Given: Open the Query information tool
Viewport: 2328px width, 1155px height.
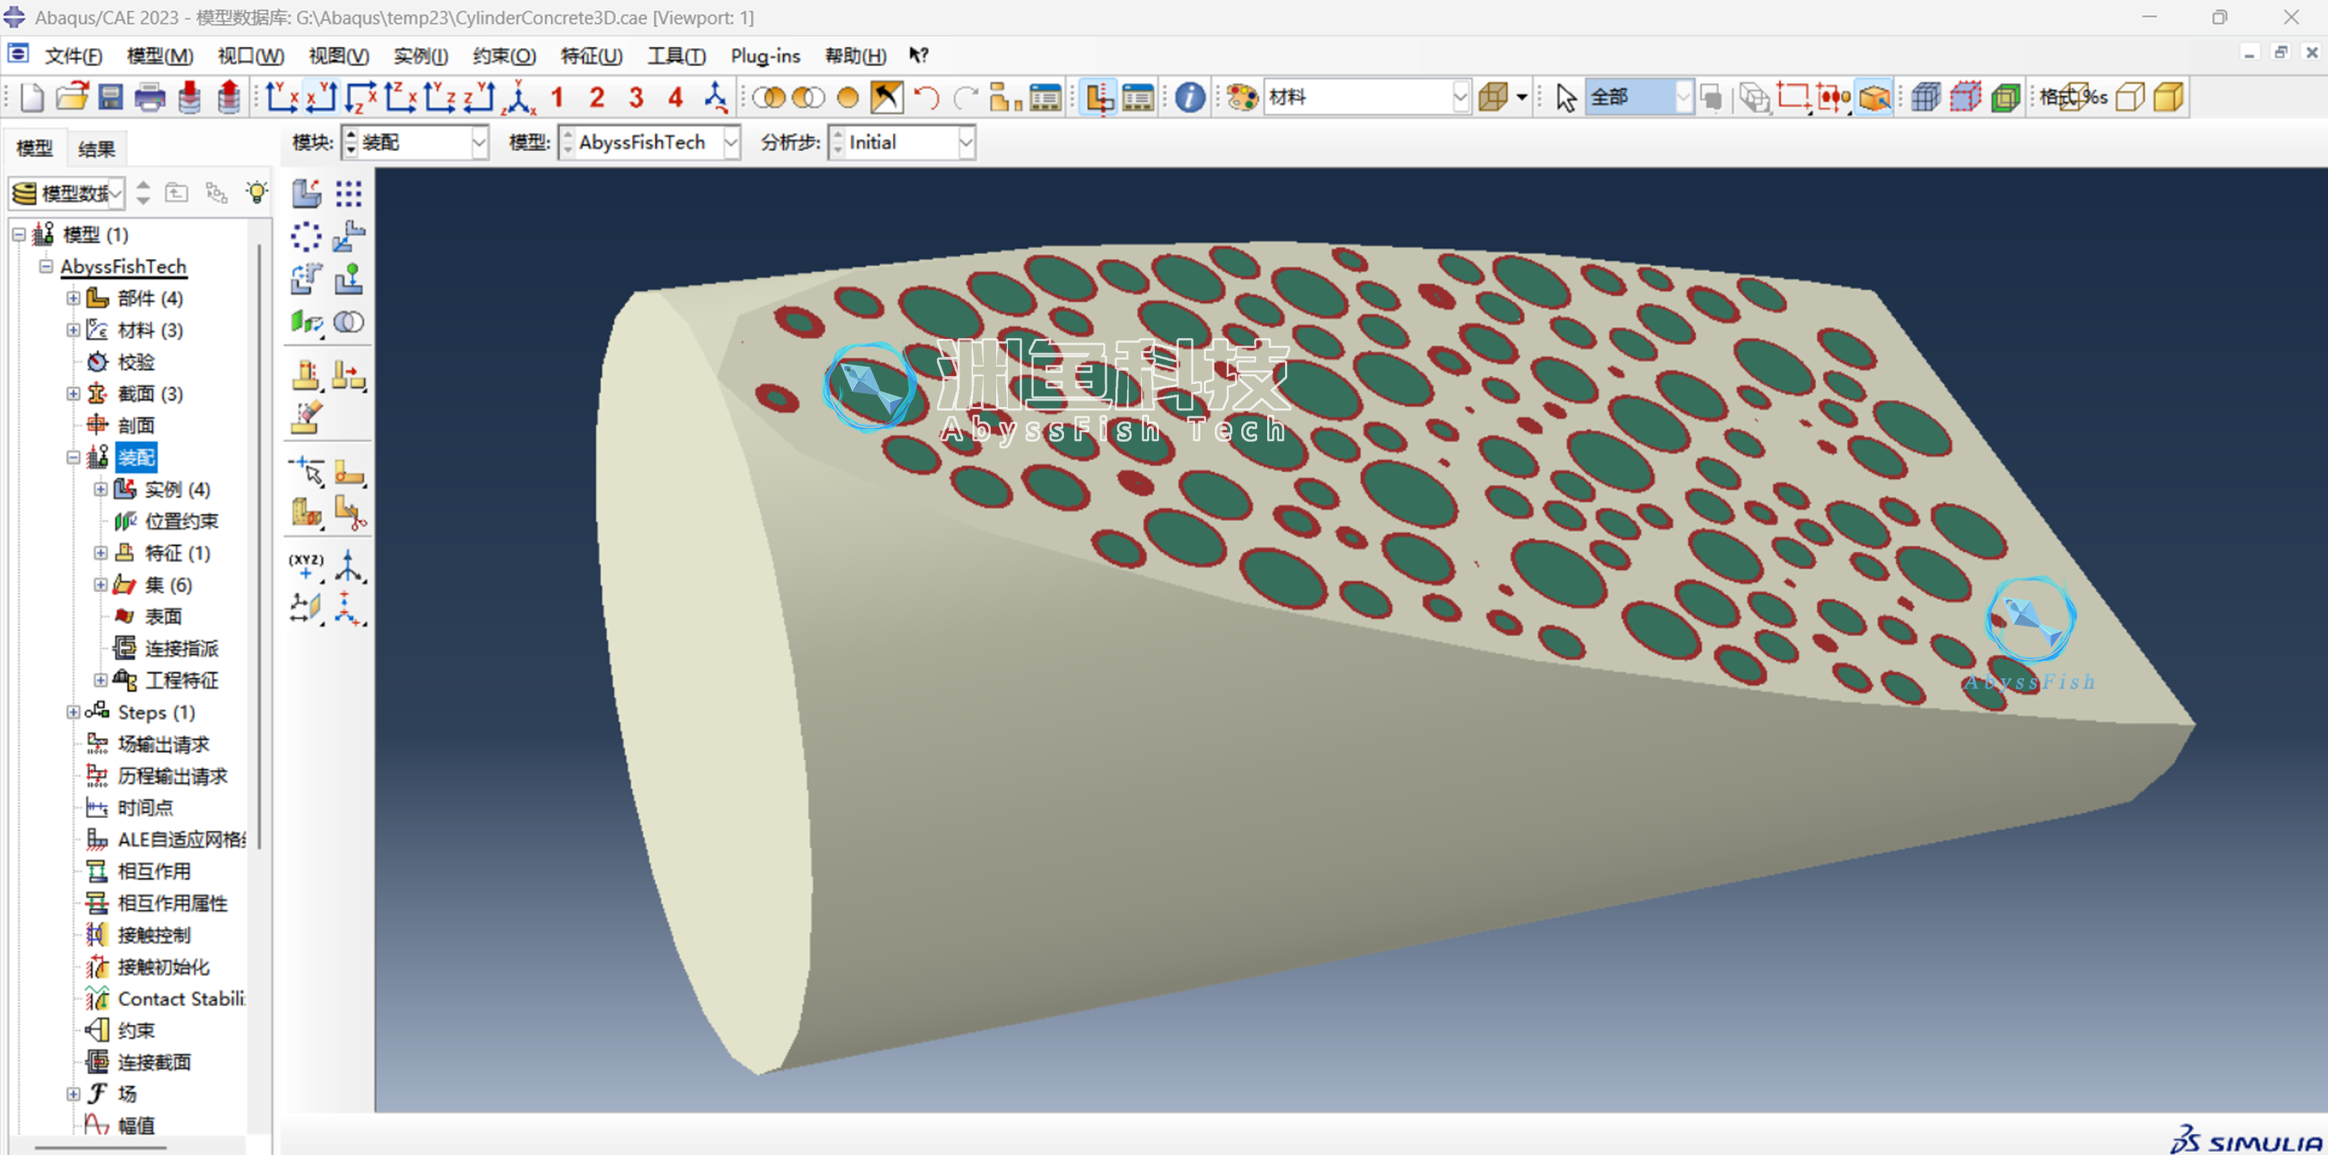Looking at the screenshot, I should coord(1190,96).
